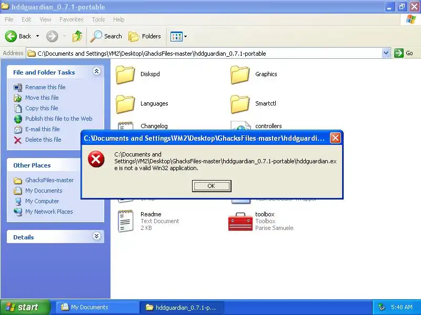Viewport: 421px width, 315px height.
Task: Click the Rename this file icon
Action: (x=18, y=87)
